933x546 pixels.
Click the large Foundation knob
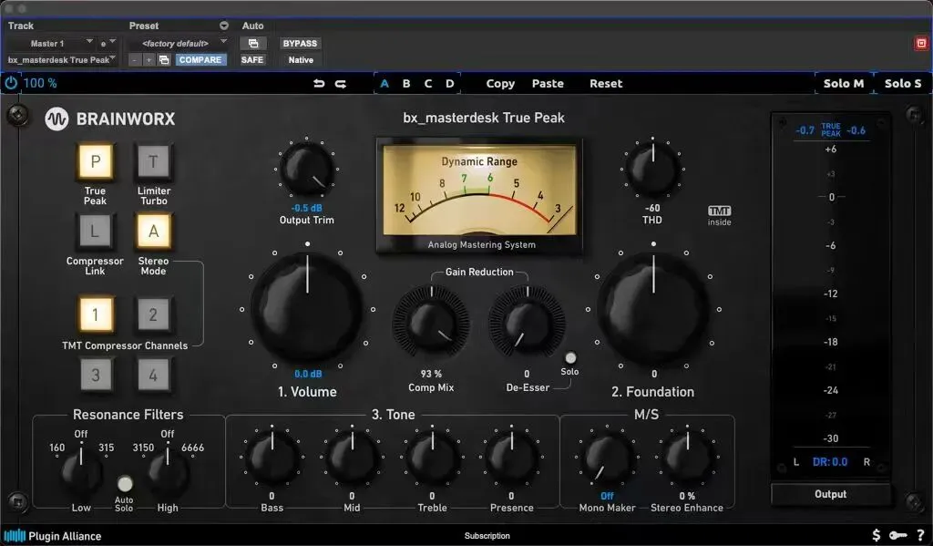click(x=653, y=309)
